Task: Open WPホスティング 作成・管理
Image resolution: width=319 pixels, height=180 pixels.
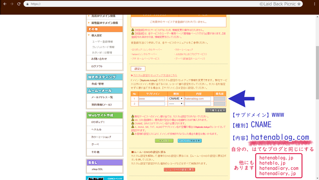Action: point(98,84)
